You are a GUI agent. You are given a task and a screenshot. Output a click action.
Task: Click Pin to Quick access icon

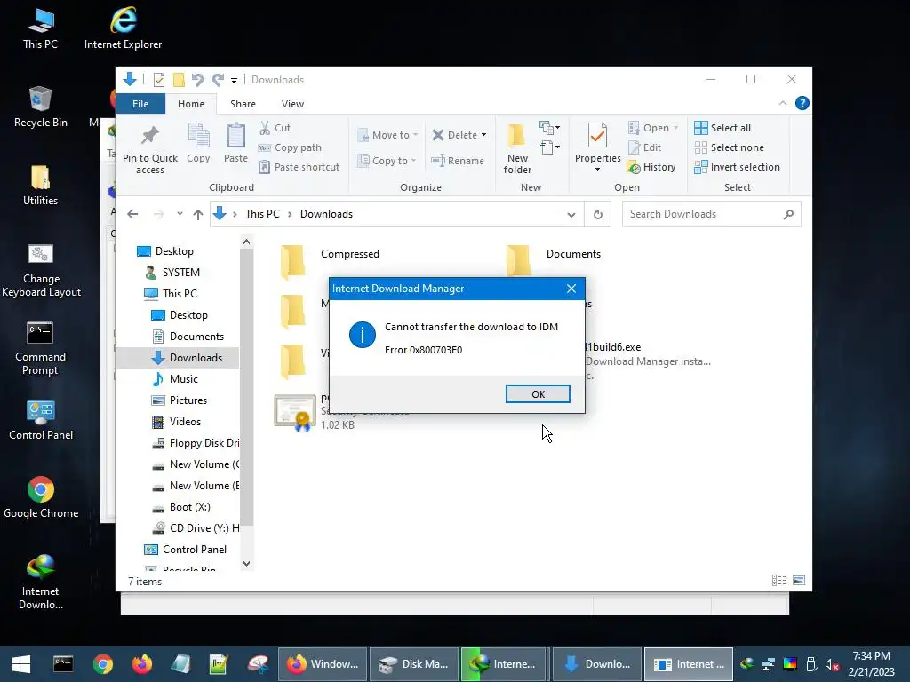point(150,136)
